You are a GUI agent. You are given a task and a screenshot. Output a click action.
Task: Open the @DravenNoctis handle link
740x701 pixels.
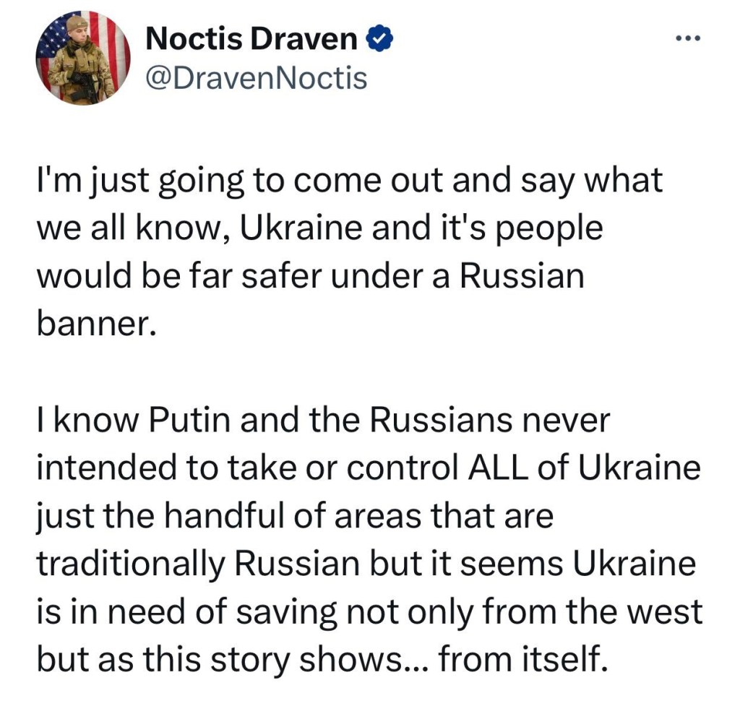click(x=257, y=77)
